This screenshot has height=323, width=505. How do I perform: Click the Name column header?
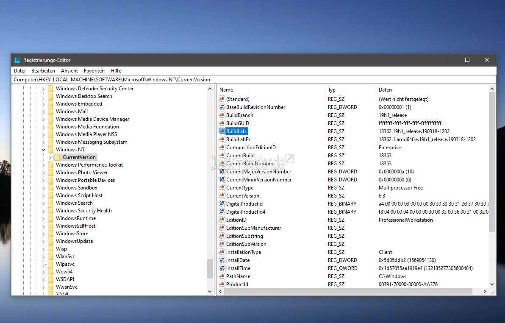click(271, 89)
